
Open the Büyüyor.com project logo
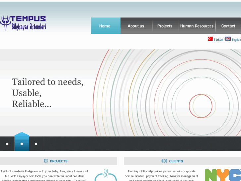point(106,175)
